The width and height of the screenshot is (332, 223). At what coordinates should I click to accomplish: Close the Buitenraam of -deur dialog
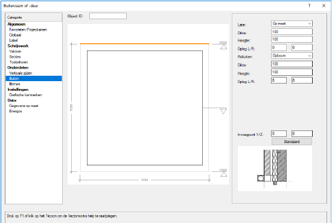coord(324,5)
